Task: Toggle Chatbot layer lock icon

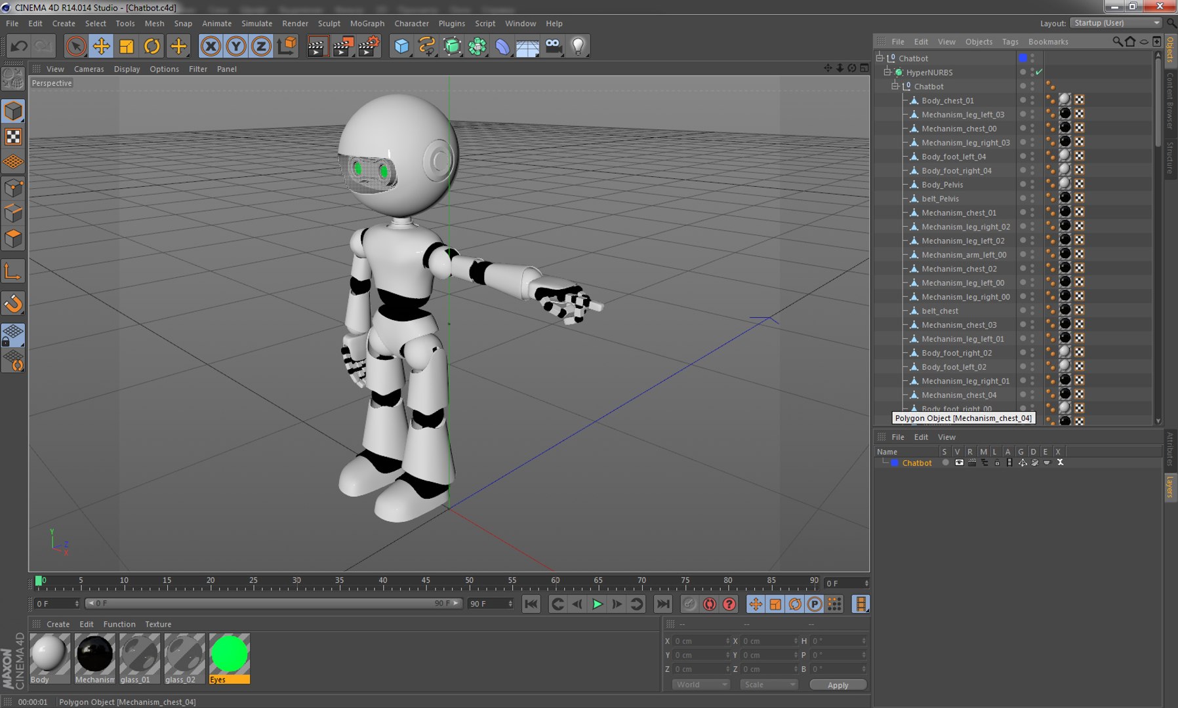Action: [x=997, y=462]
